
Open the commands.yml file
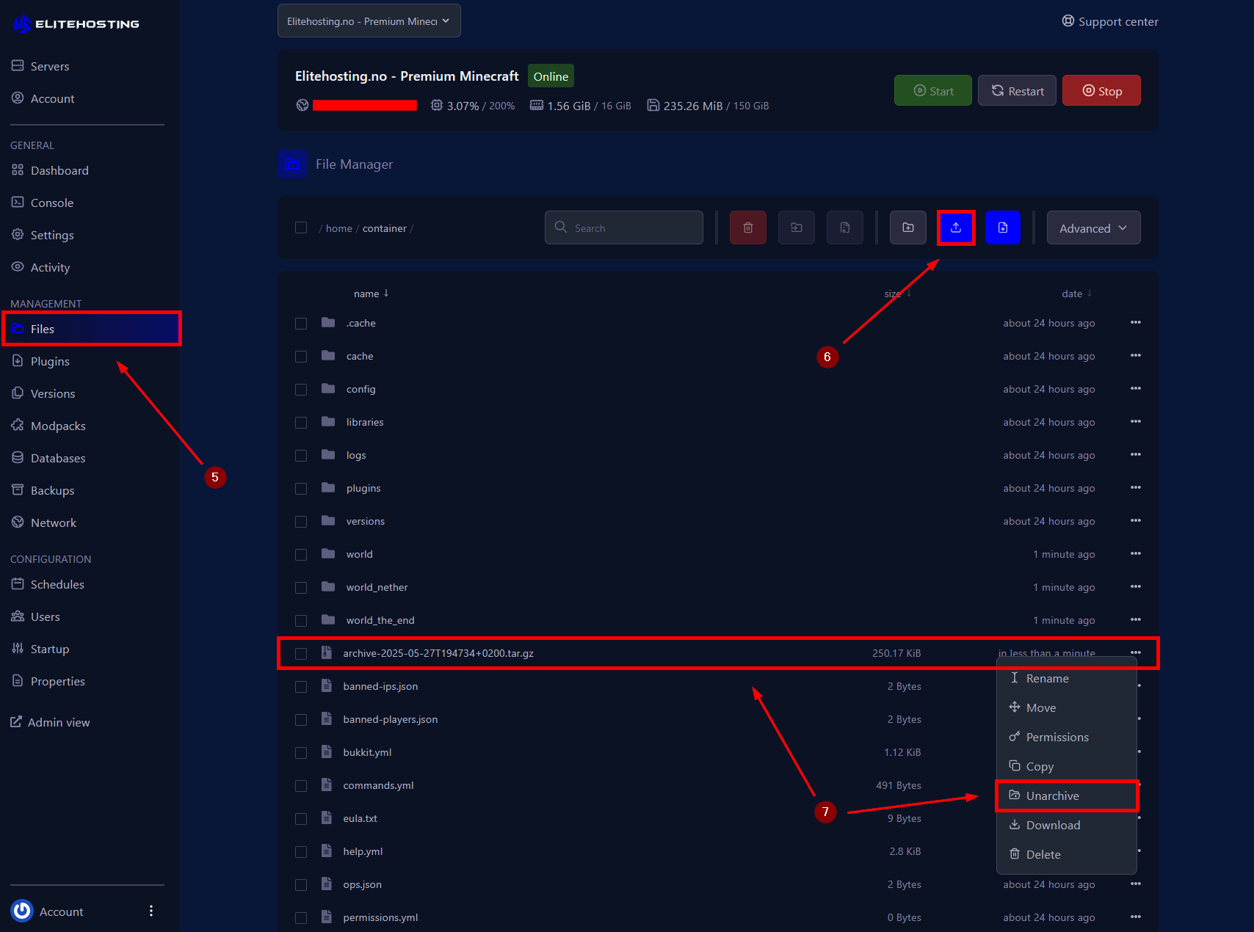click(x=379, y=785)
